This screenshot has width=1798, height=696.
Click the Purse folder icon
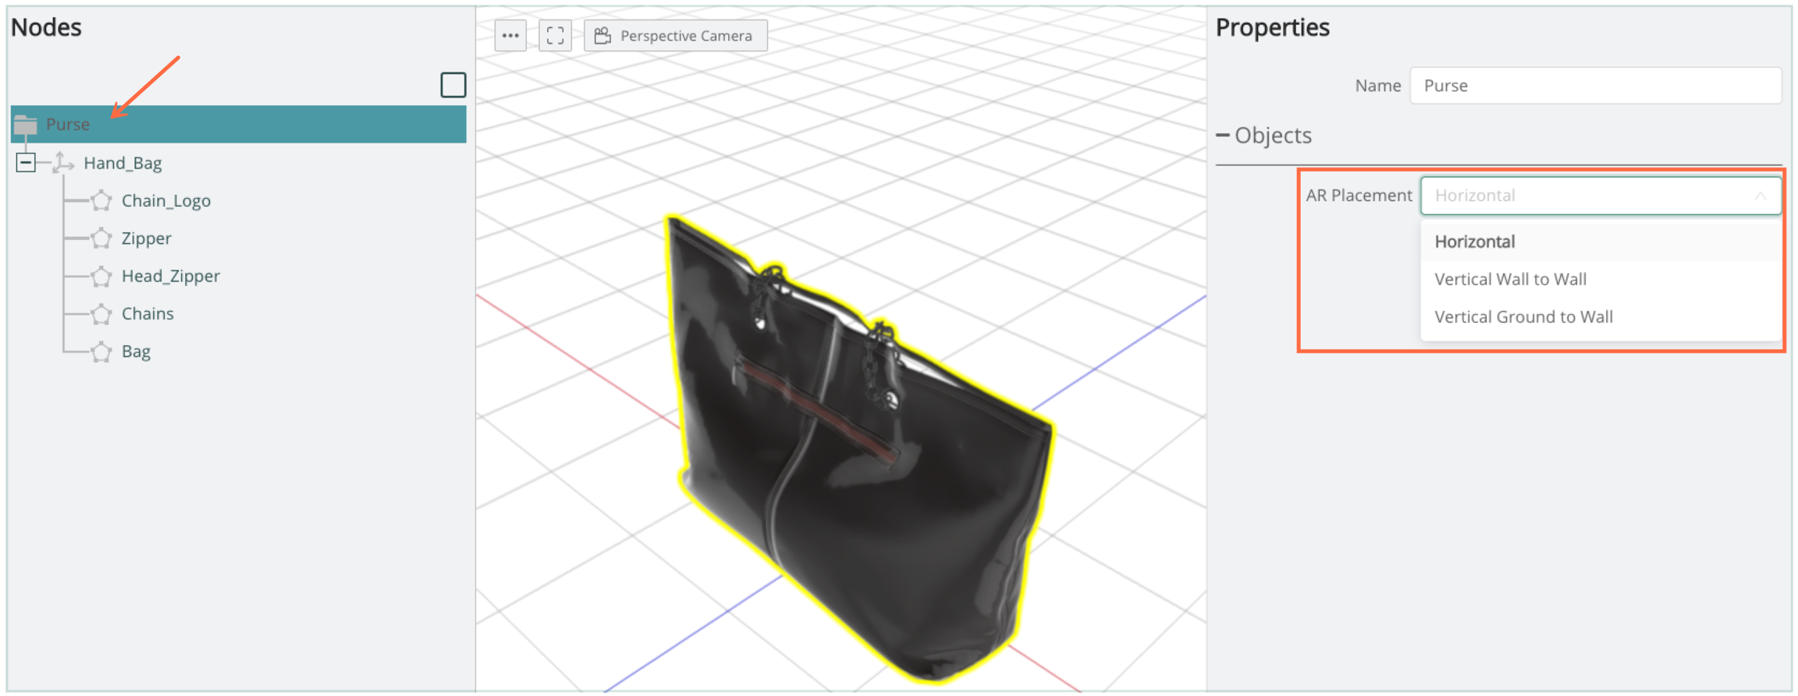point(26,124)
